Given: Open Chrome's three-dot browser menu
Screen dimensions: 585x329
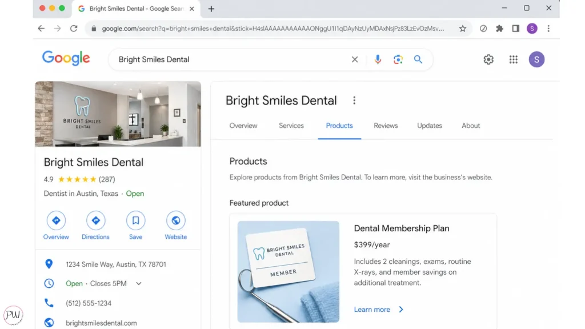Looking at the screenshot, I should pyautogui.click(x=548, y=29).
